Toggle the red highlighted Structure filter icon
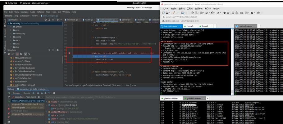Screen dimensions: 283x124 pyautogui.click(x=17, y=54)
